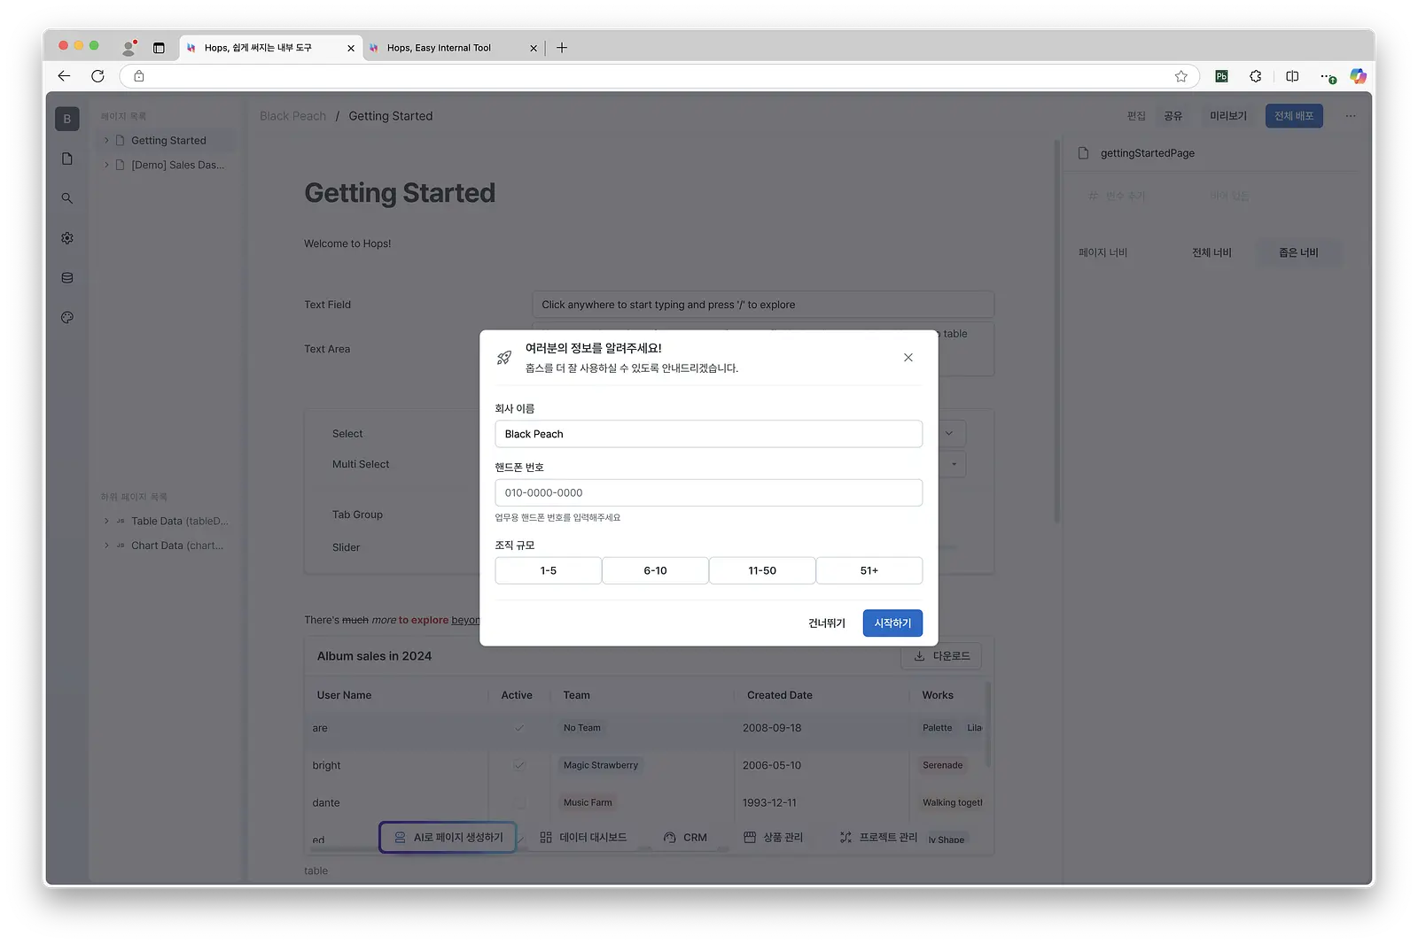Reload the page with refresh icon
The width and height of the screenshot is (1418, 944).
[97, 76]
